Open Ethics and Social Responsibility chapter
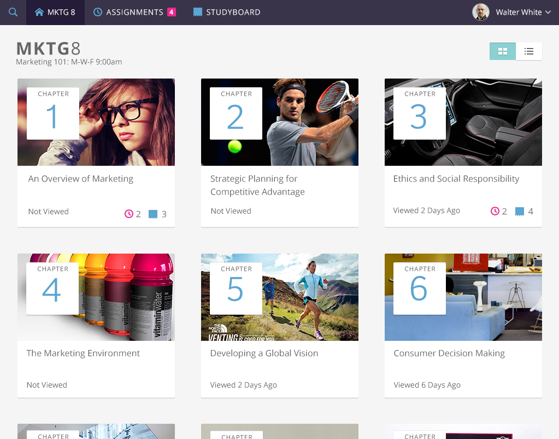Image resolution: width=559 pixels, height=439 pixels. coord(456,178)
